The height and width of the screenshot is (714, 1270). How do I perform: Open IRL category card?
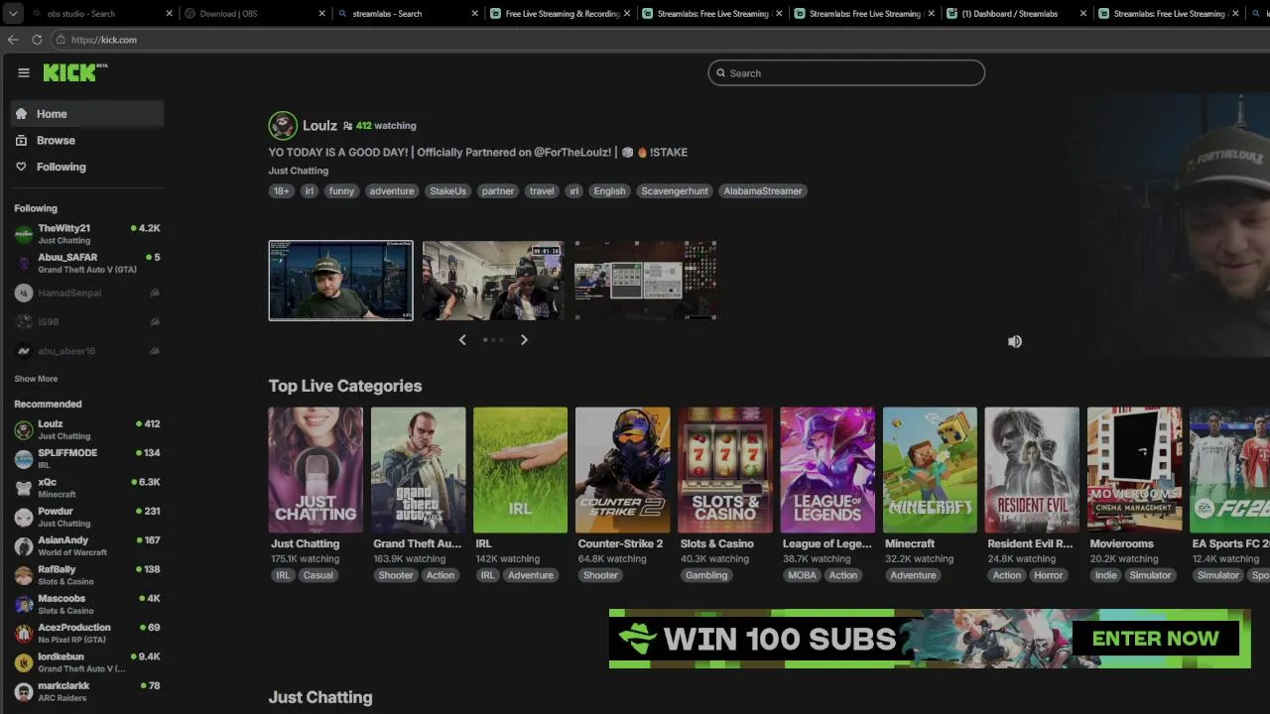tap(520, 470)
